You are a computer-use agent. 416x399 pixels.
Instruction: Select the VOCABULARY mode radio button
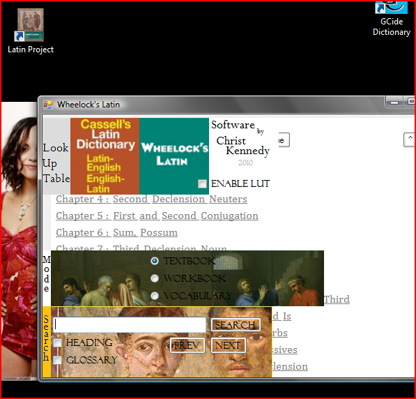155,296
